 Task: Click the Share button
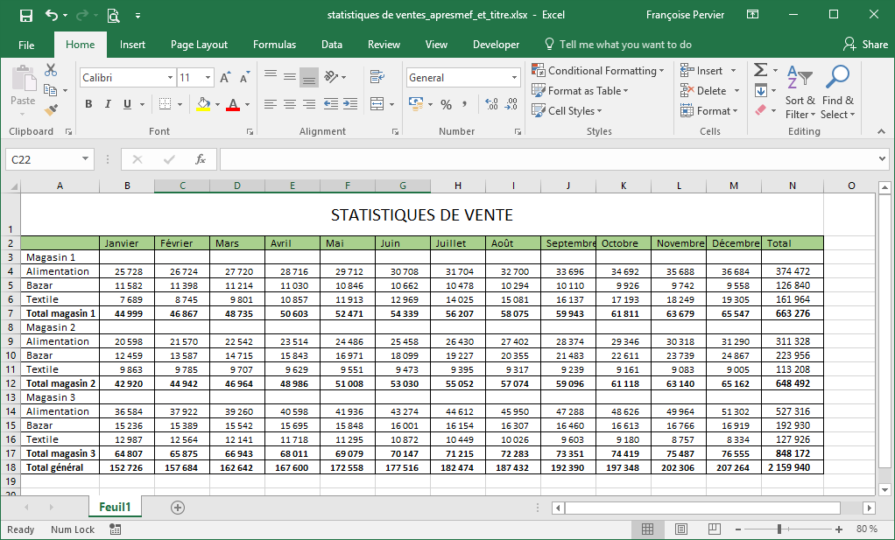tap(865, 45)
